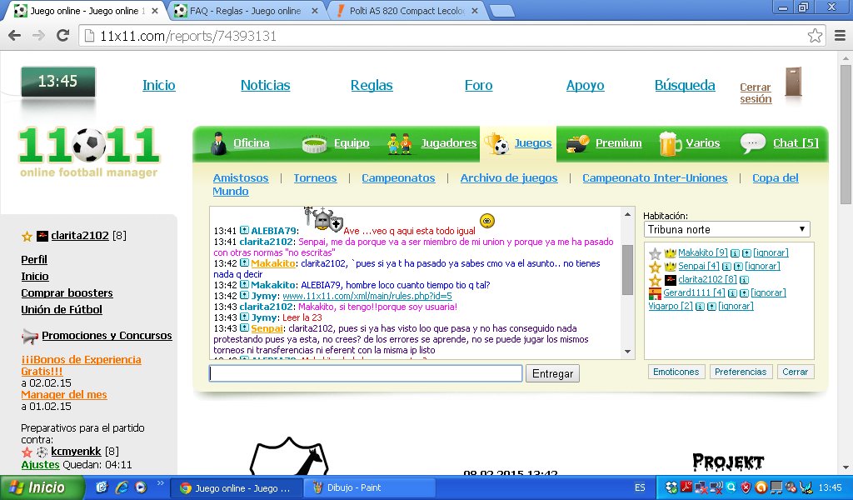Open the Chrome menu button
The width and height of the screenshot is (853, 500).
[837, 36]
